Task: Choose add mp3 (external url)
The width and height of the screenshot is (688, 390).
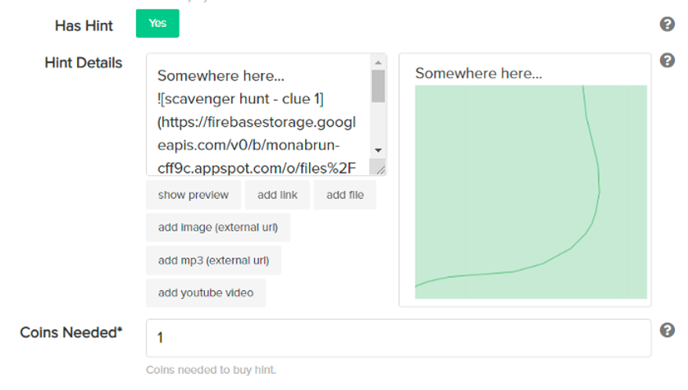Action: [x=214, y=261]
